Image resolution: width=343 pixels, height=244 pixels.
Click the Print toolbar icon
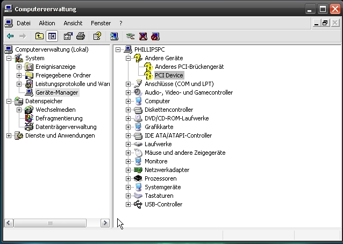click(80, 37)
